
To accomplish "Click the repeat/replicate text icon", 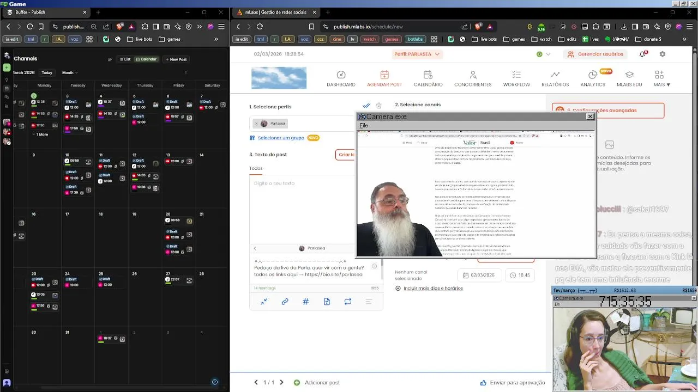I will [x=347, y=302].
